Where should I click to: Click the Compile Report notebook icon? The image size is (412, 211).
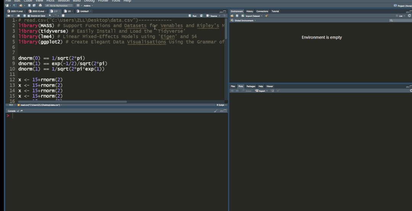pyautogui.click(x=63, y=16)
